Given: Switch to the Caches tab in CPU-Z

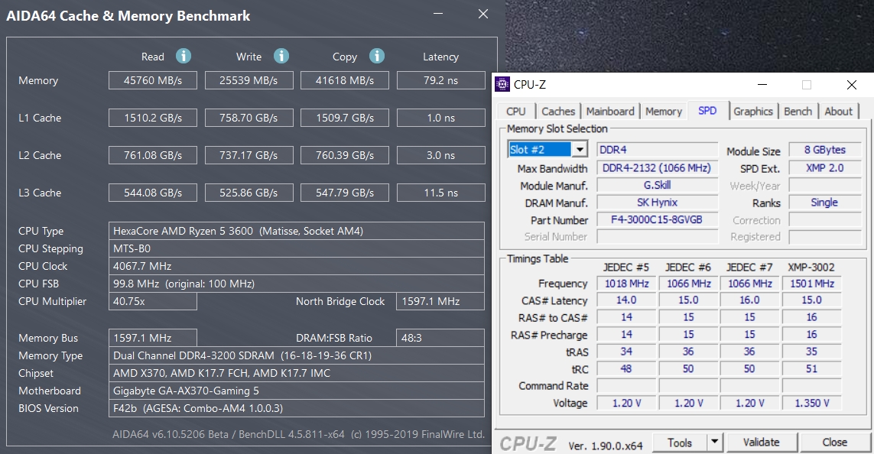Looking at the screenshot, I should 558,112.
